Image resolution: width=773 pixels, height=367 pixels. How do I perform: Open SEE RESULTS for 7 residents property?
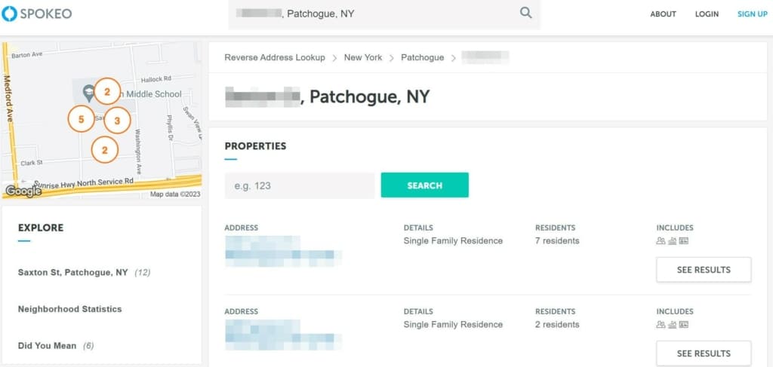704,270
